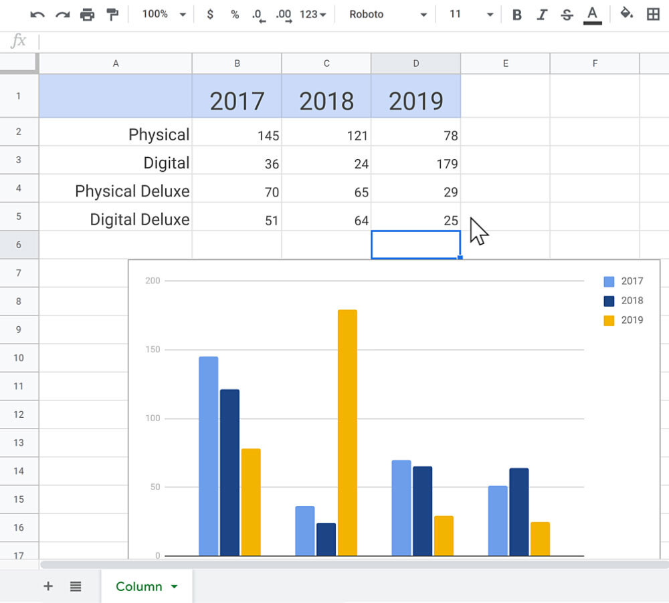Click the 2018 header cell
This screenshot has width=669, height=603.
[326, 96]
